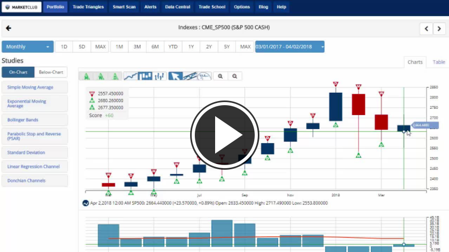449x252 pixels.
Task: Toggle the Weekly trade triangle icon
Action: pyautogui.click(x=101, y=76)
